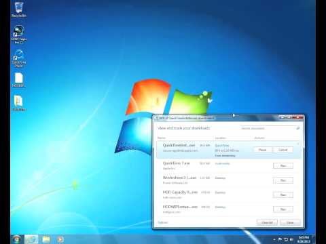Switch to Internet Explorer in taskbar

[31, 239]
